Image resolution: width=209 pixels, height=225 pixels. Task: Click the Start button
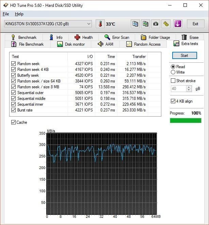point(184,56)
